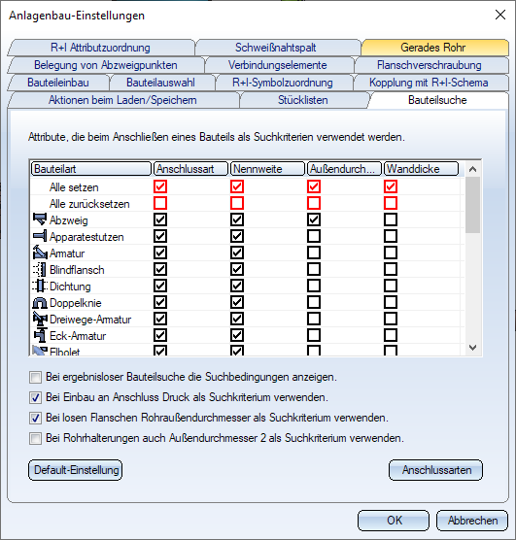The image size is (516, 540).
Task: Click the Dreiwege-Armatur icon
Action: pyautogui.click(x=40, y=319)
